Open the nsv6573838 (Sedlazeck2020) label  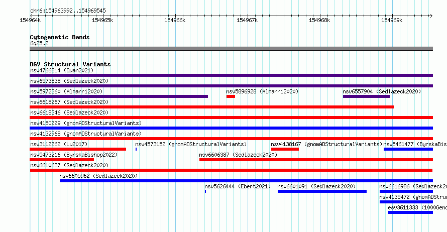click(x=69, y=81)
